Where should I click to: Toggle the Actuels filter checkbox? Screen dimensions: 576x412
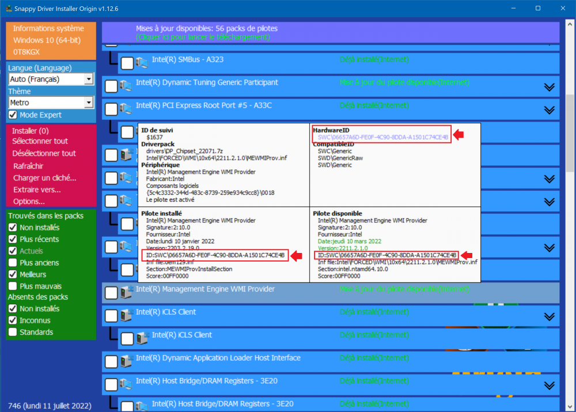[x=13, y=251]
